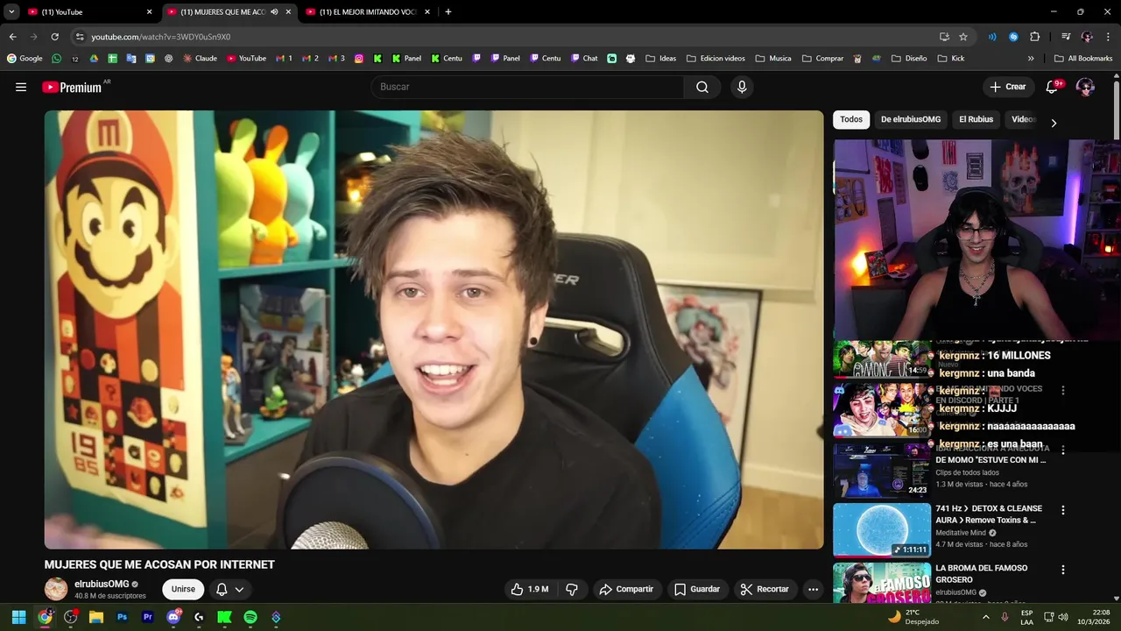Click the search magnifier button

[x=702, y=87]
